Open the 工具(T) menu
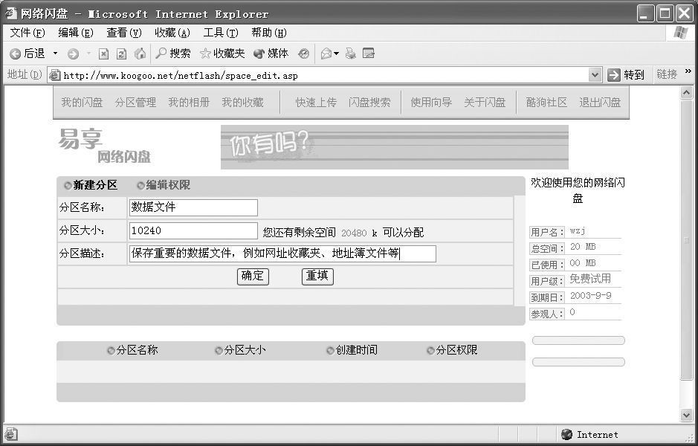 (x=220, y=33)
